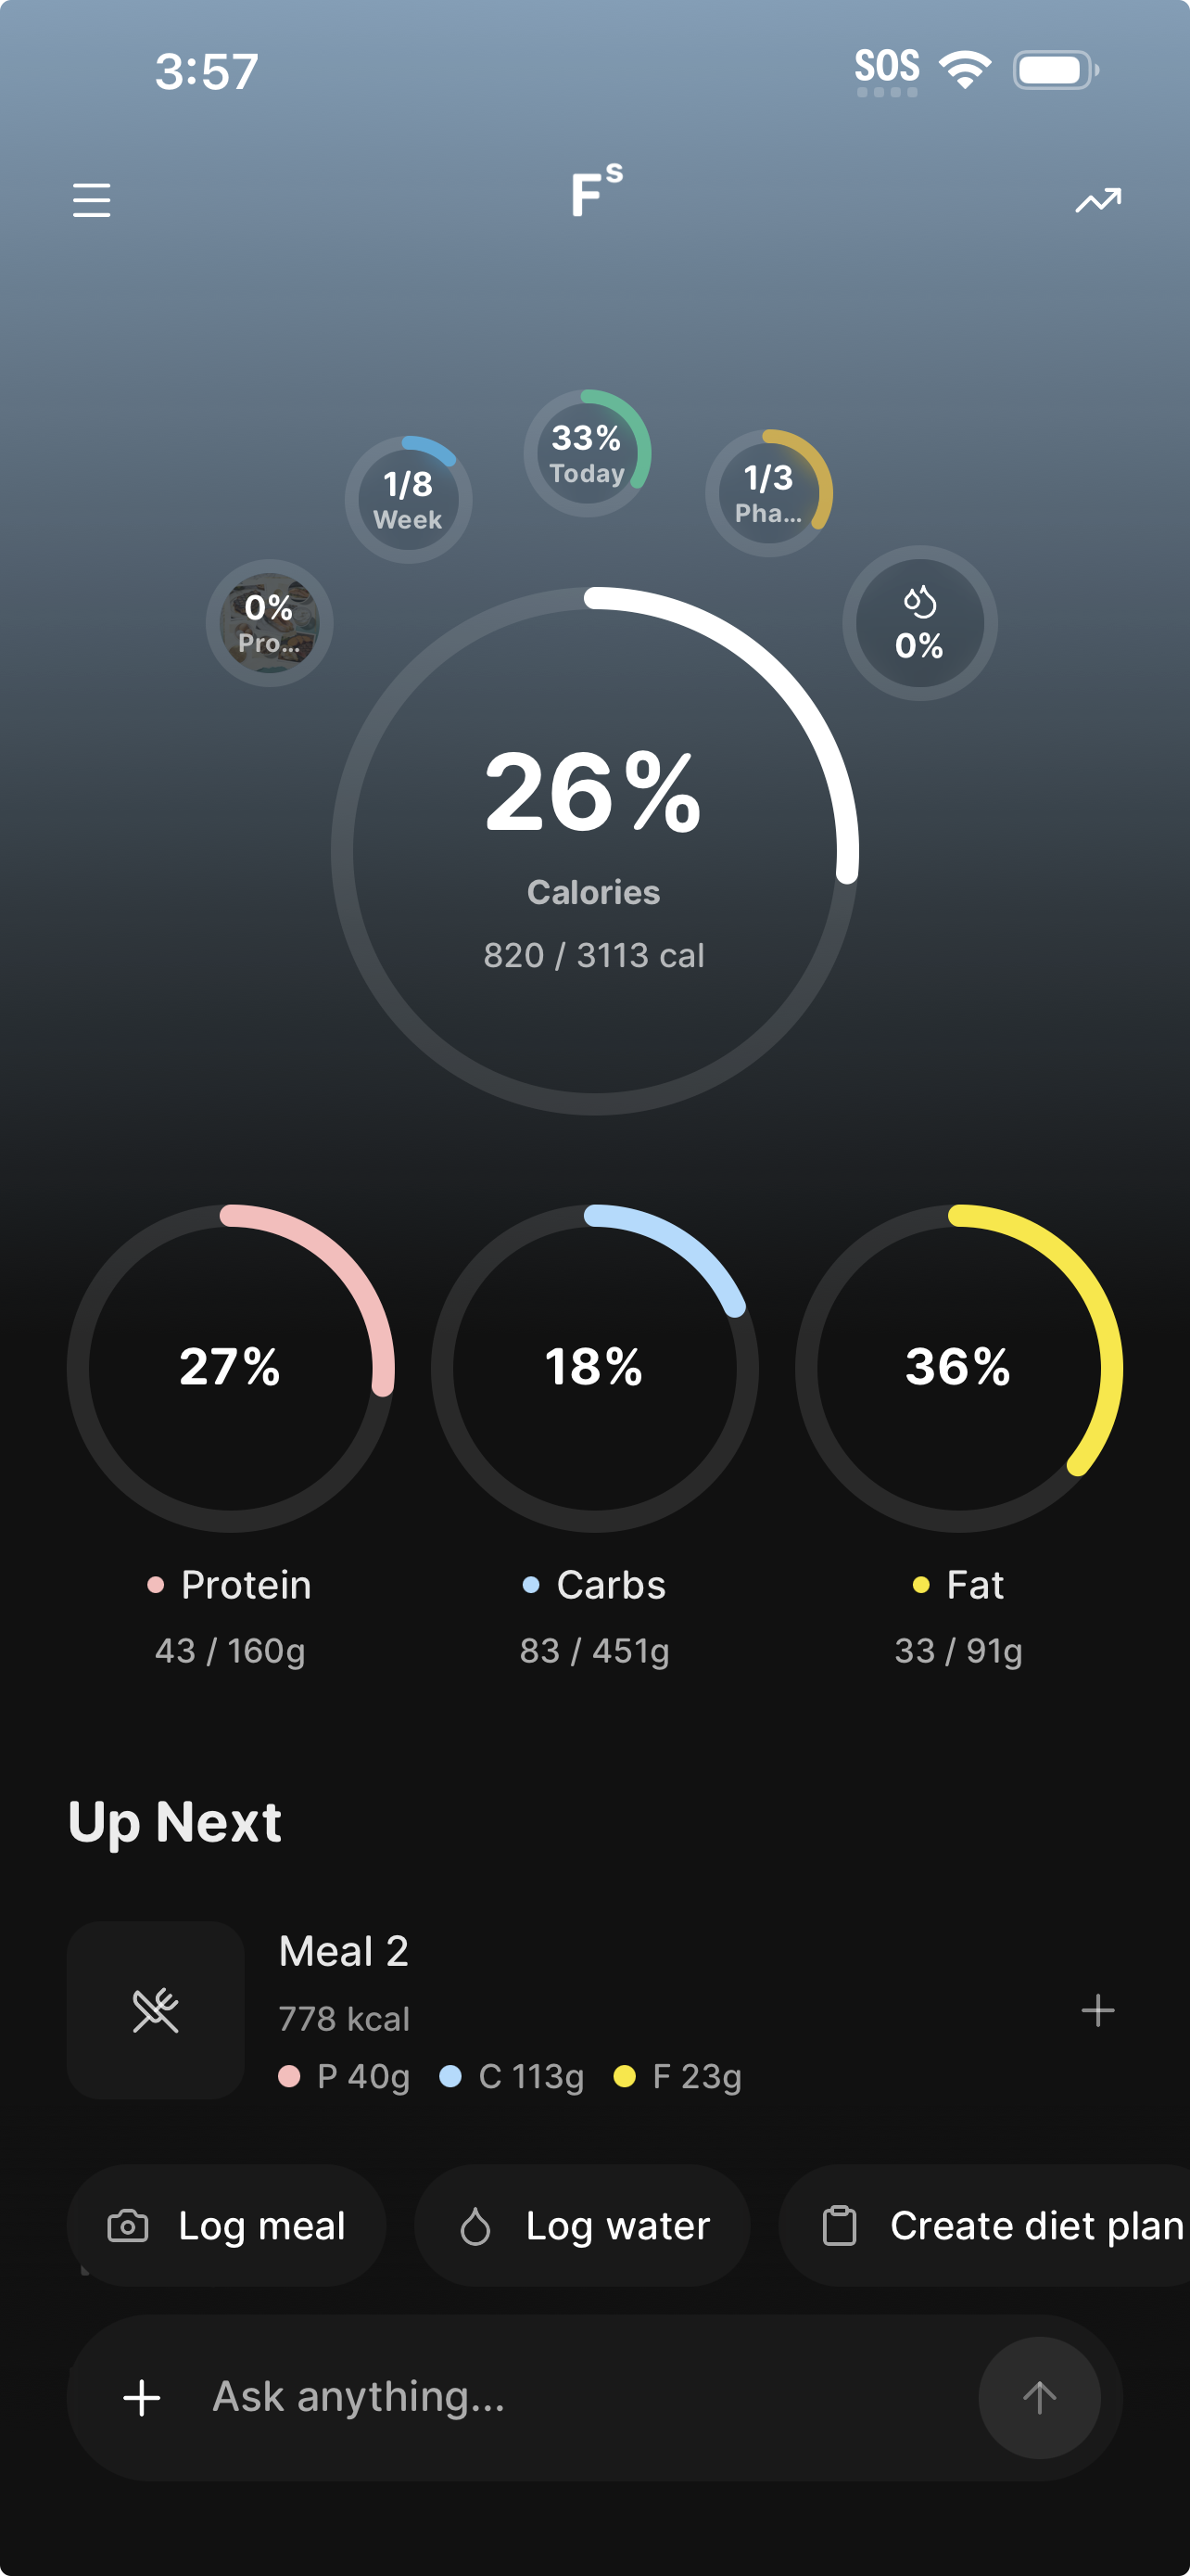Tap the Log meal button

[227, 2226]
